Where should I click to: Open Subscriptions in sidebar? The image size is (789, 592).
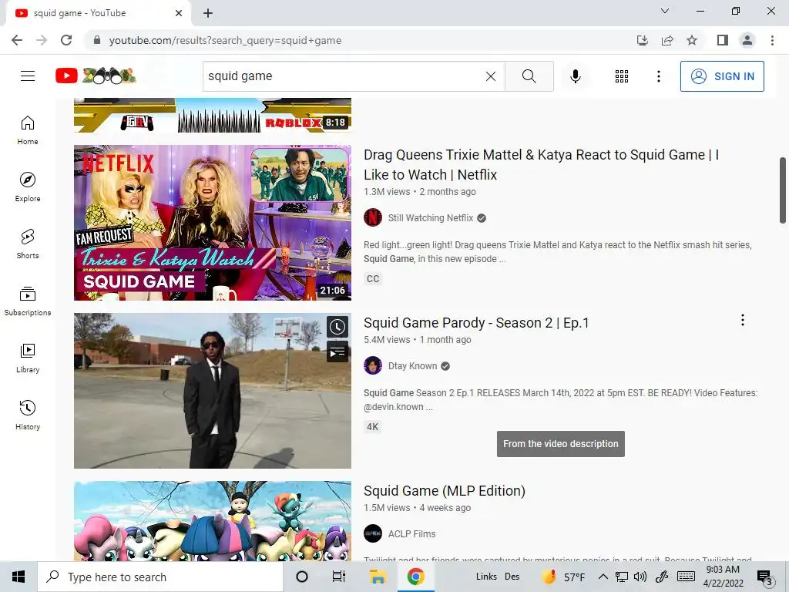(x=28, y=301)
